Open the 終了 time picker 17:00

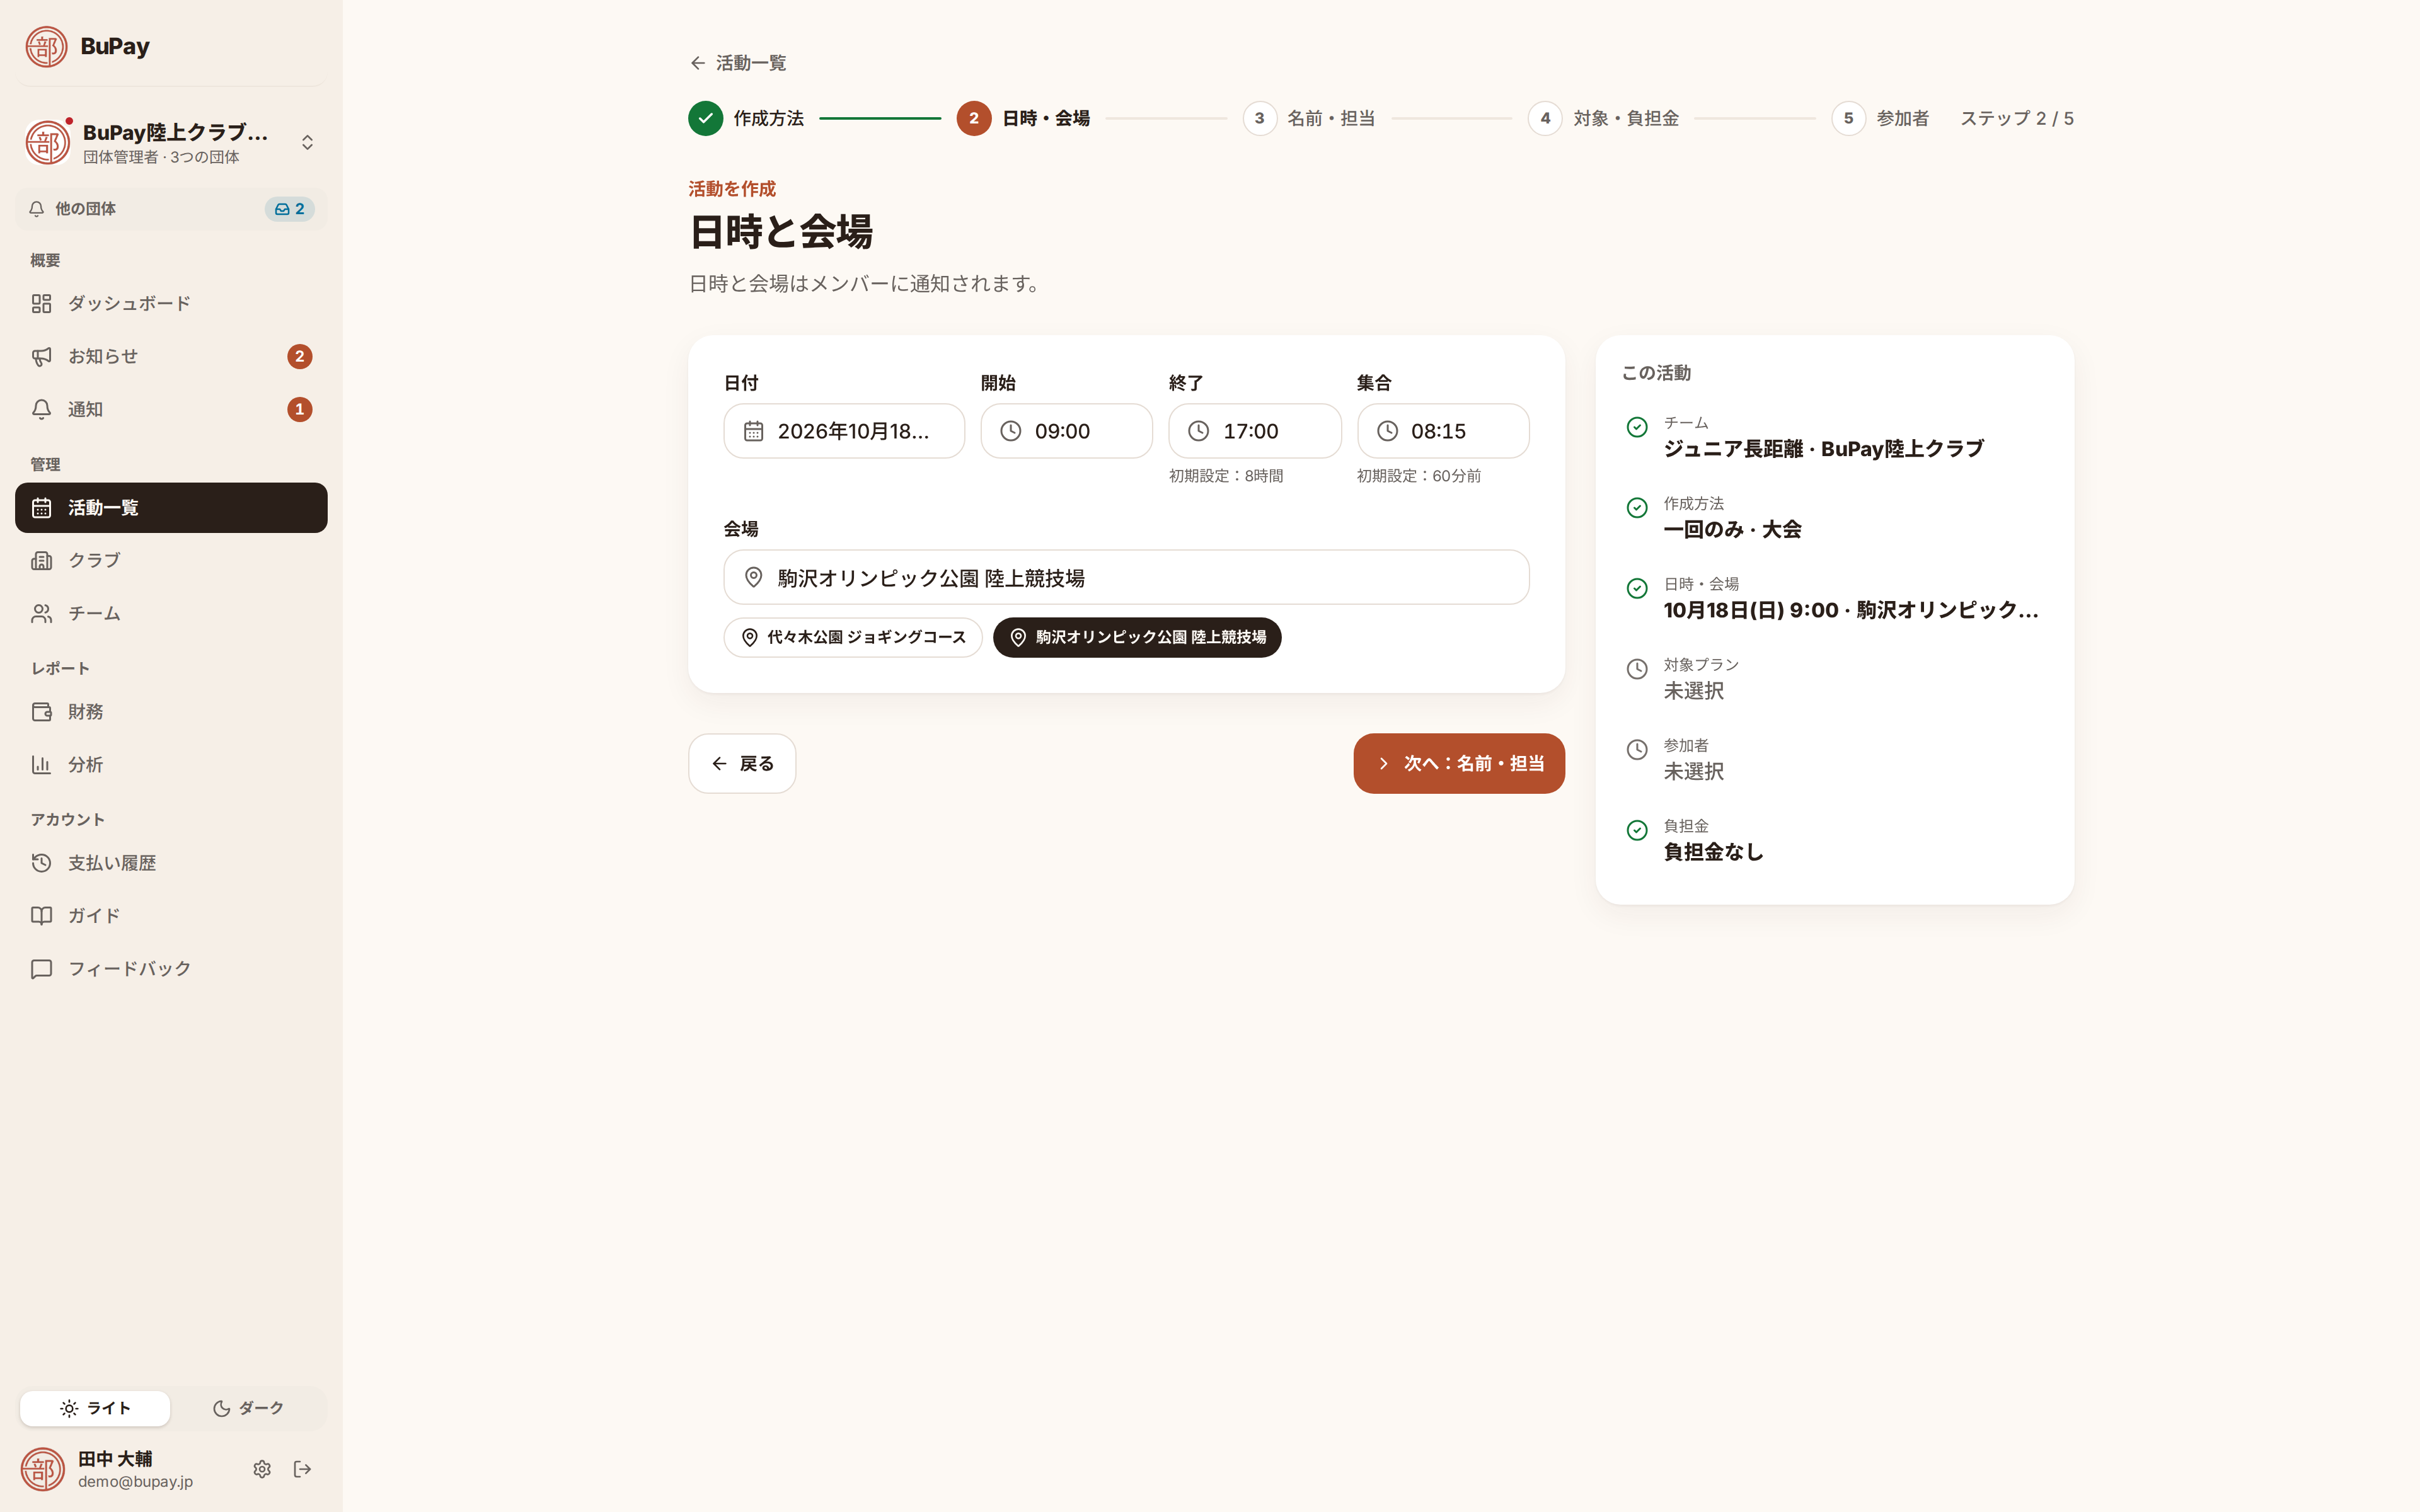1254,431
